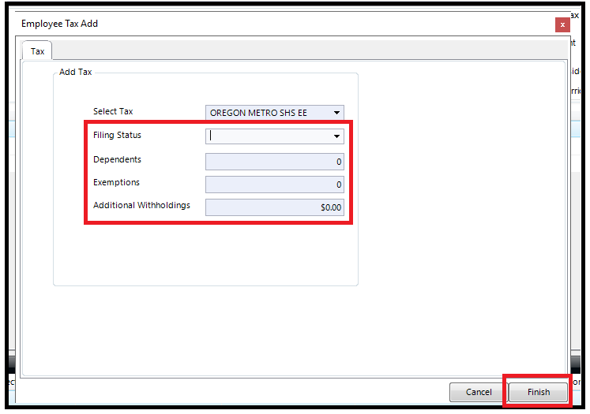Click the Exemptions label text
590x414 pixels.
coord(116,182)
